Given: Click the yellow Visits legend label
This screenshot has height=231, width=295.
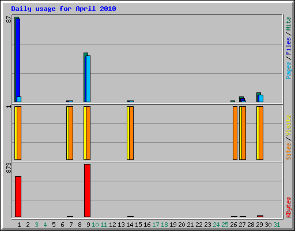Looking at the screenshot, I should 289,125.
